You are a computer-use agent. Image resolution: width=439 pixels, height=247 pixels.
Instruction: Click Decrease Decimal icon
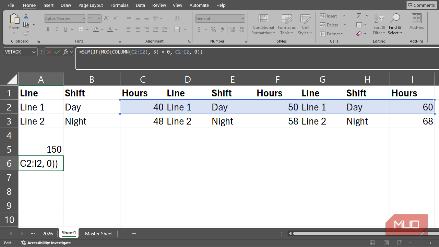(241, 30)
